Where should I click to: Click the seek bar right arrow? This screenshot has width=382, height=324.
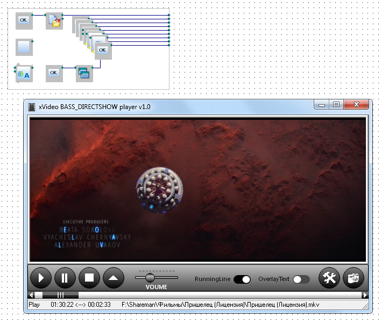pyautogui.click(x=365, y=295)
